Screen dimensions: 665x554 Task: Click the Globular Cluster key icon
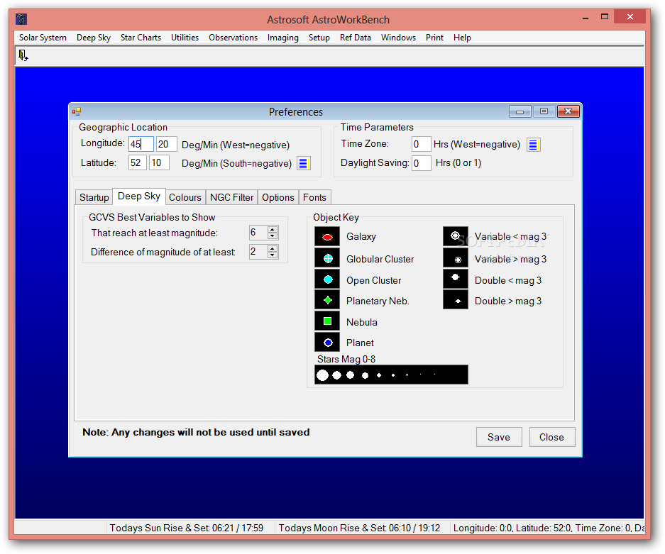327,259
